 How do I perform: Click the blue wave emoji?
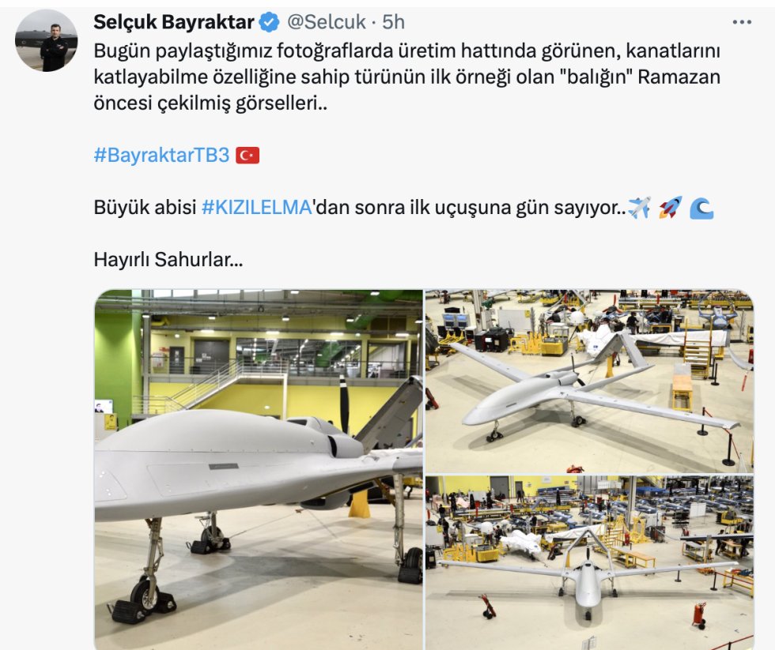coord(701,209)
